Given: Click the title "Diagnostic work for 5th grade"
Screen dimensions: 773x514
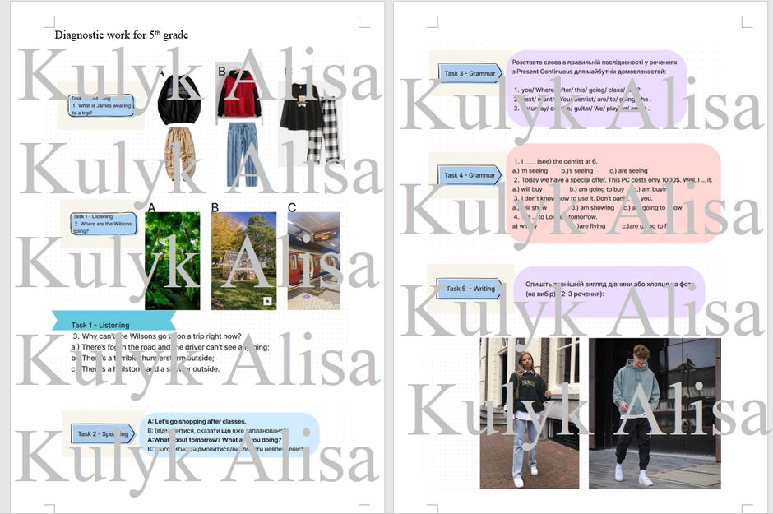Looking at the screenshot, I should click(x=121, y=35).
